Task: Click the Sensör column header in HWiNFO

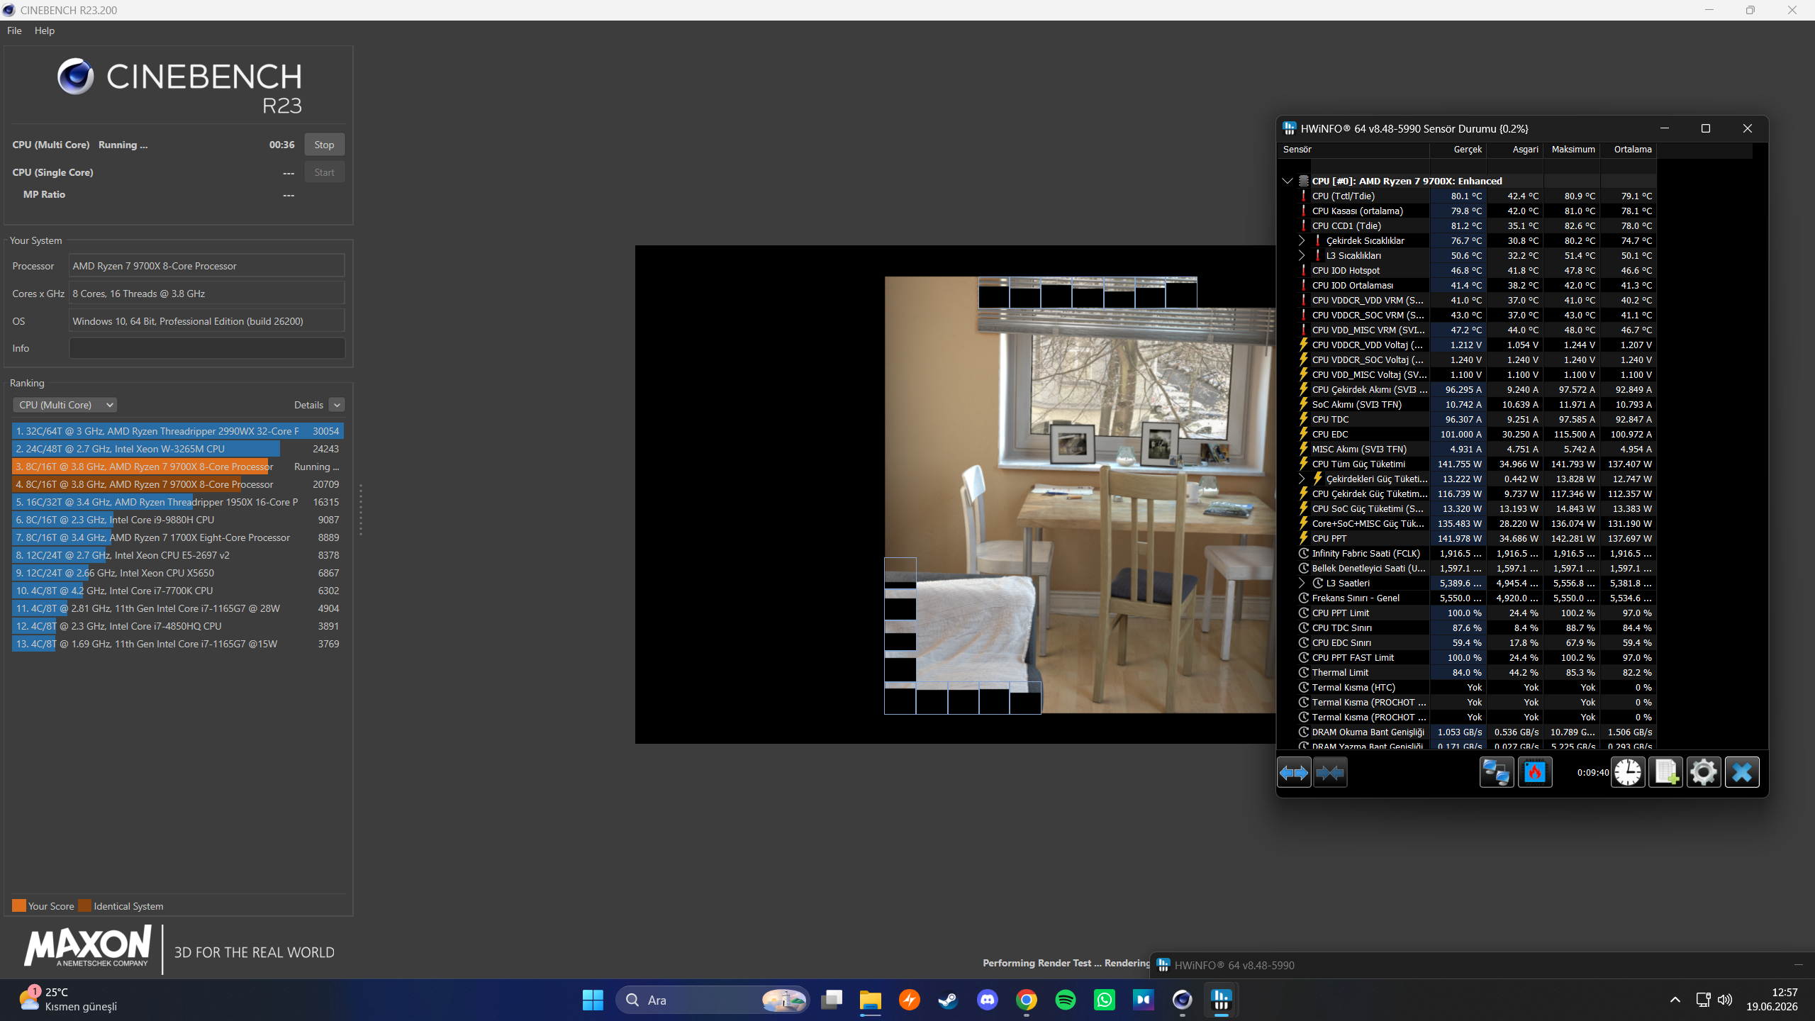Action: (x=1353, y=150)
